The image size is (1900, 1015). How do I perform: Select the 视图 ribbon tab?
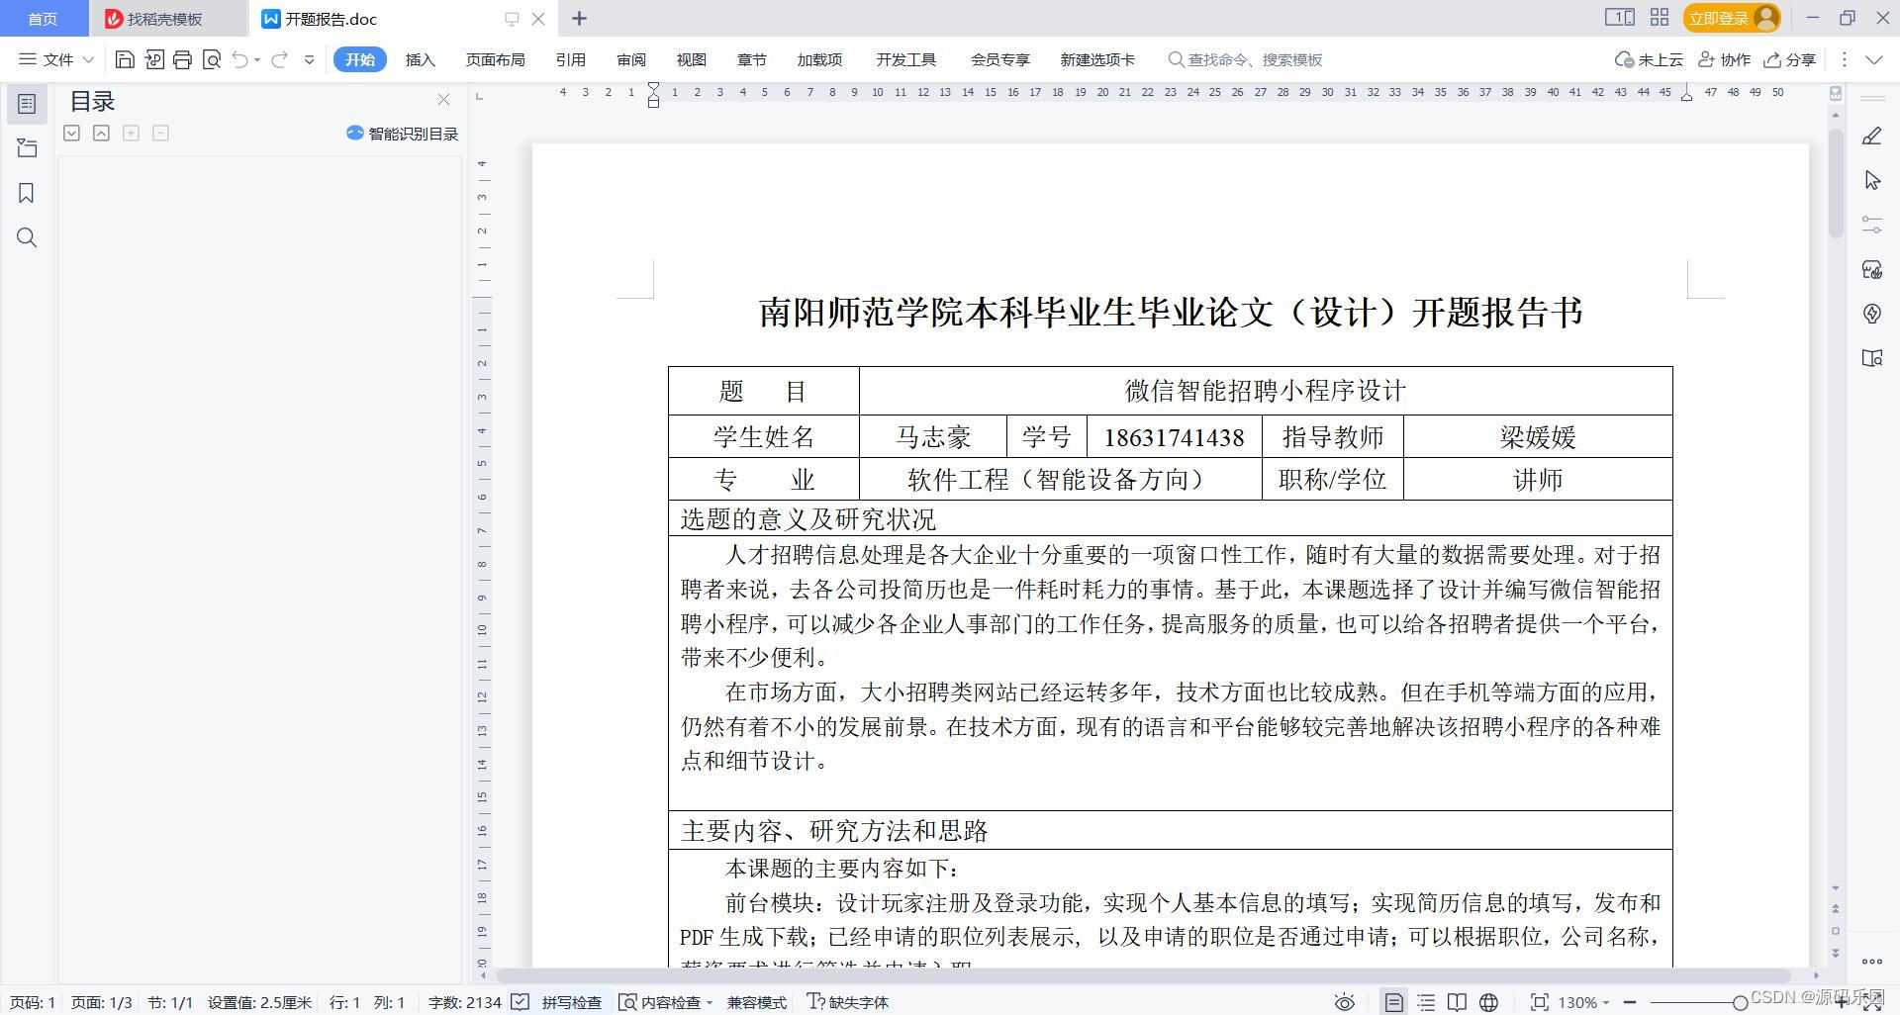click(691, 59)
